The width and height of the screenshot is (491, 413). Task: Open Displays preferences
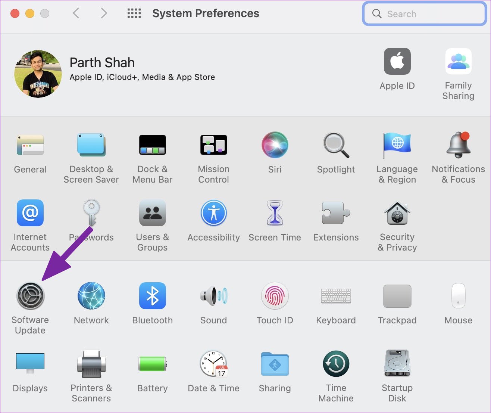30,363
